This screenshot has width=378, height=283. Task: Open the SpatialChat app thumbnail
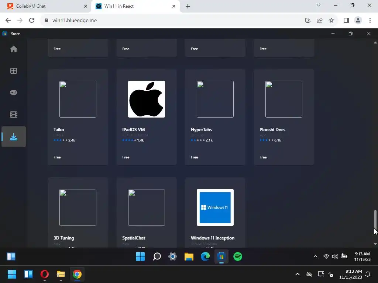pos(147,207)
